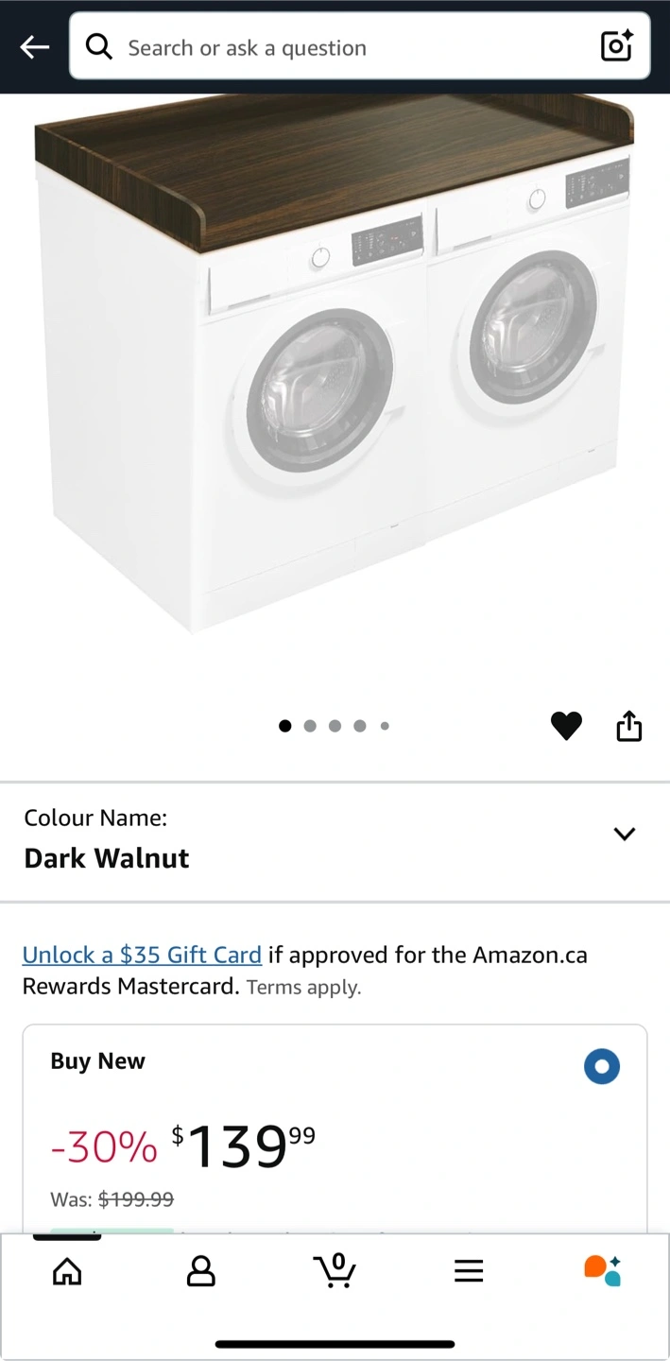Jump to fourth image carousel dot
This screenshot has width=670, height=1361.
(360, 726)
